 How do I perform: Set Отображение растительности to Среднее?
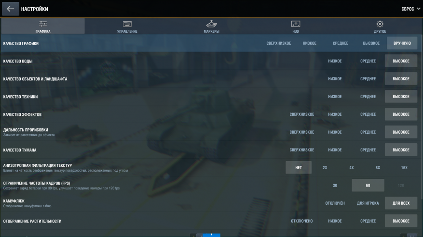coord(368,221)
